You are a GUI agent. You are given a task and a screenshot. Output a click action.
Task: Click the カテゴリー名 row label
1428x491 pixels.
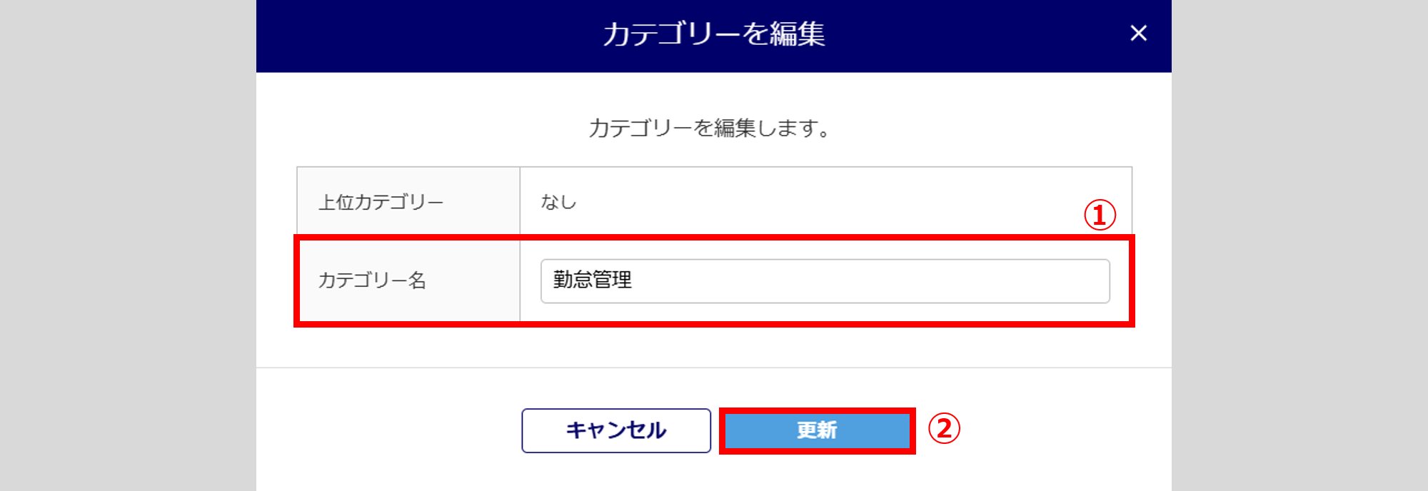click(372, 280)
